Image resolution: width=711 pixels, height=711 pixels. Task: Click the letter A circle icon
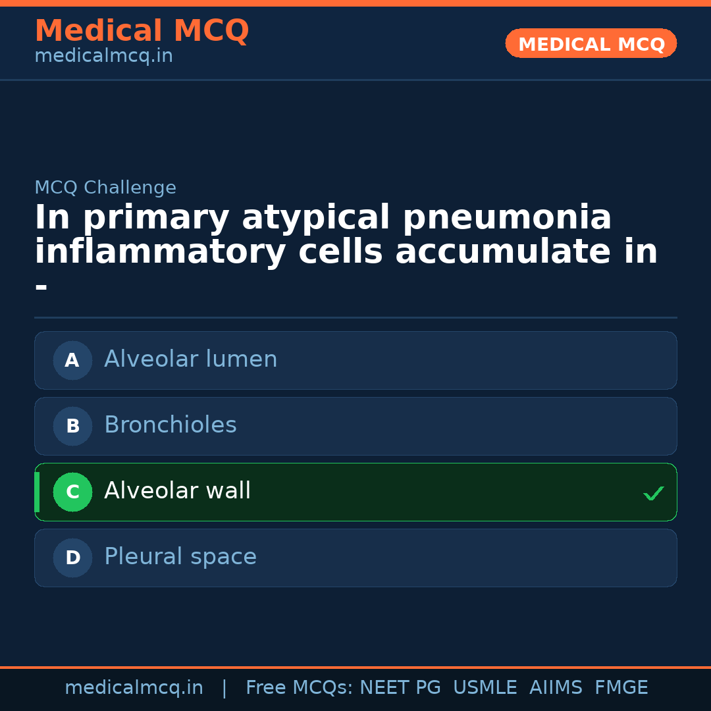[x=72, y=360]
